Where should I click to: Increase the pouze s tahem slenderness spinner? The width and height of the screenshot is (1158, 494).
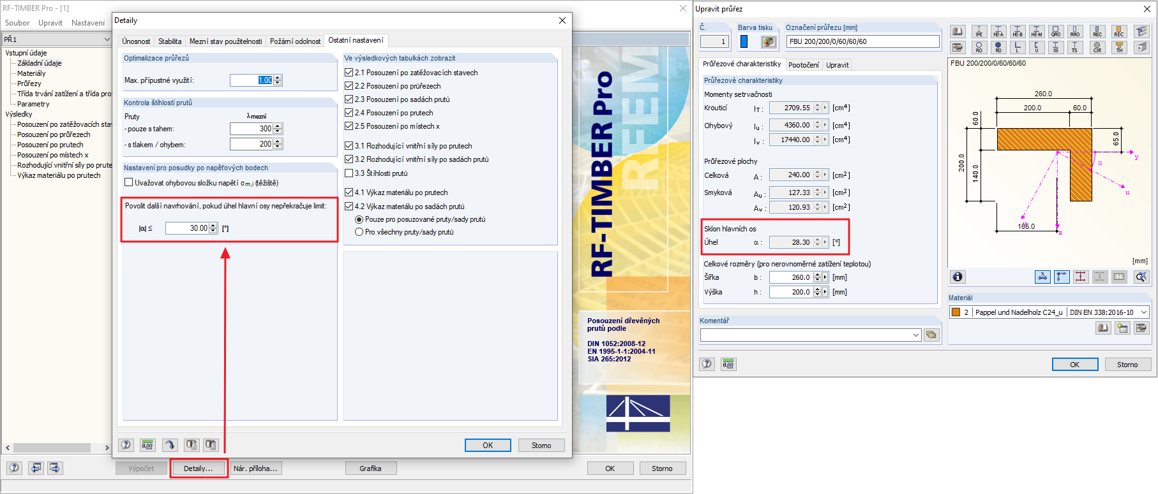click(278, 126)
